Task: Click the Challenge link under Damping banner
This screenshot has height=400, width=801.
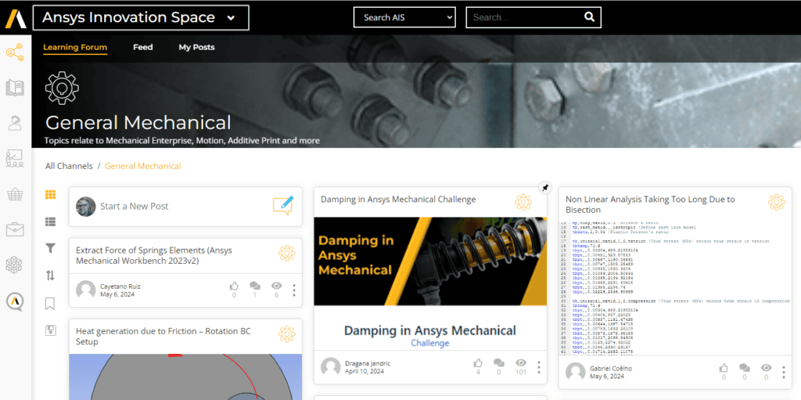Action: 430,343
